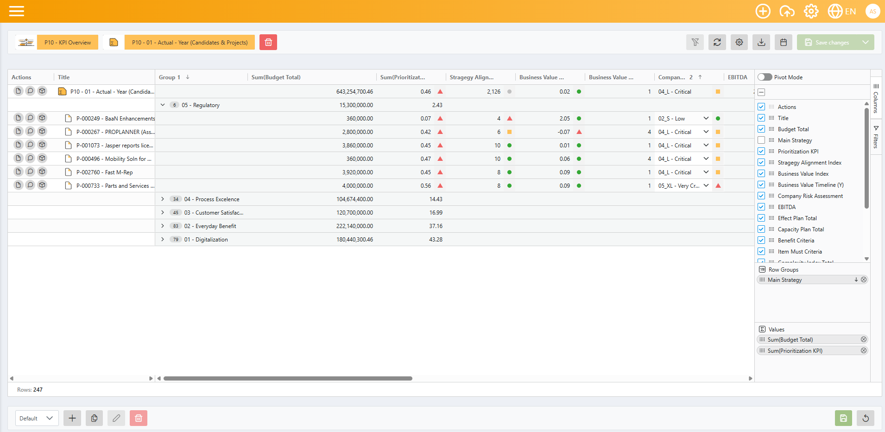Open the Default layout dropdown
This screenshot has width=885, height=432.
point(37,418)
